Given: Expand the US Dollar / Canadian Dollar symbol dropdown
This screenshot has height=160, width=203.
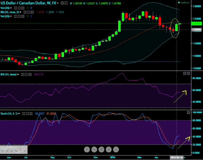Looking at the screenshot, I should click(58, 3).
